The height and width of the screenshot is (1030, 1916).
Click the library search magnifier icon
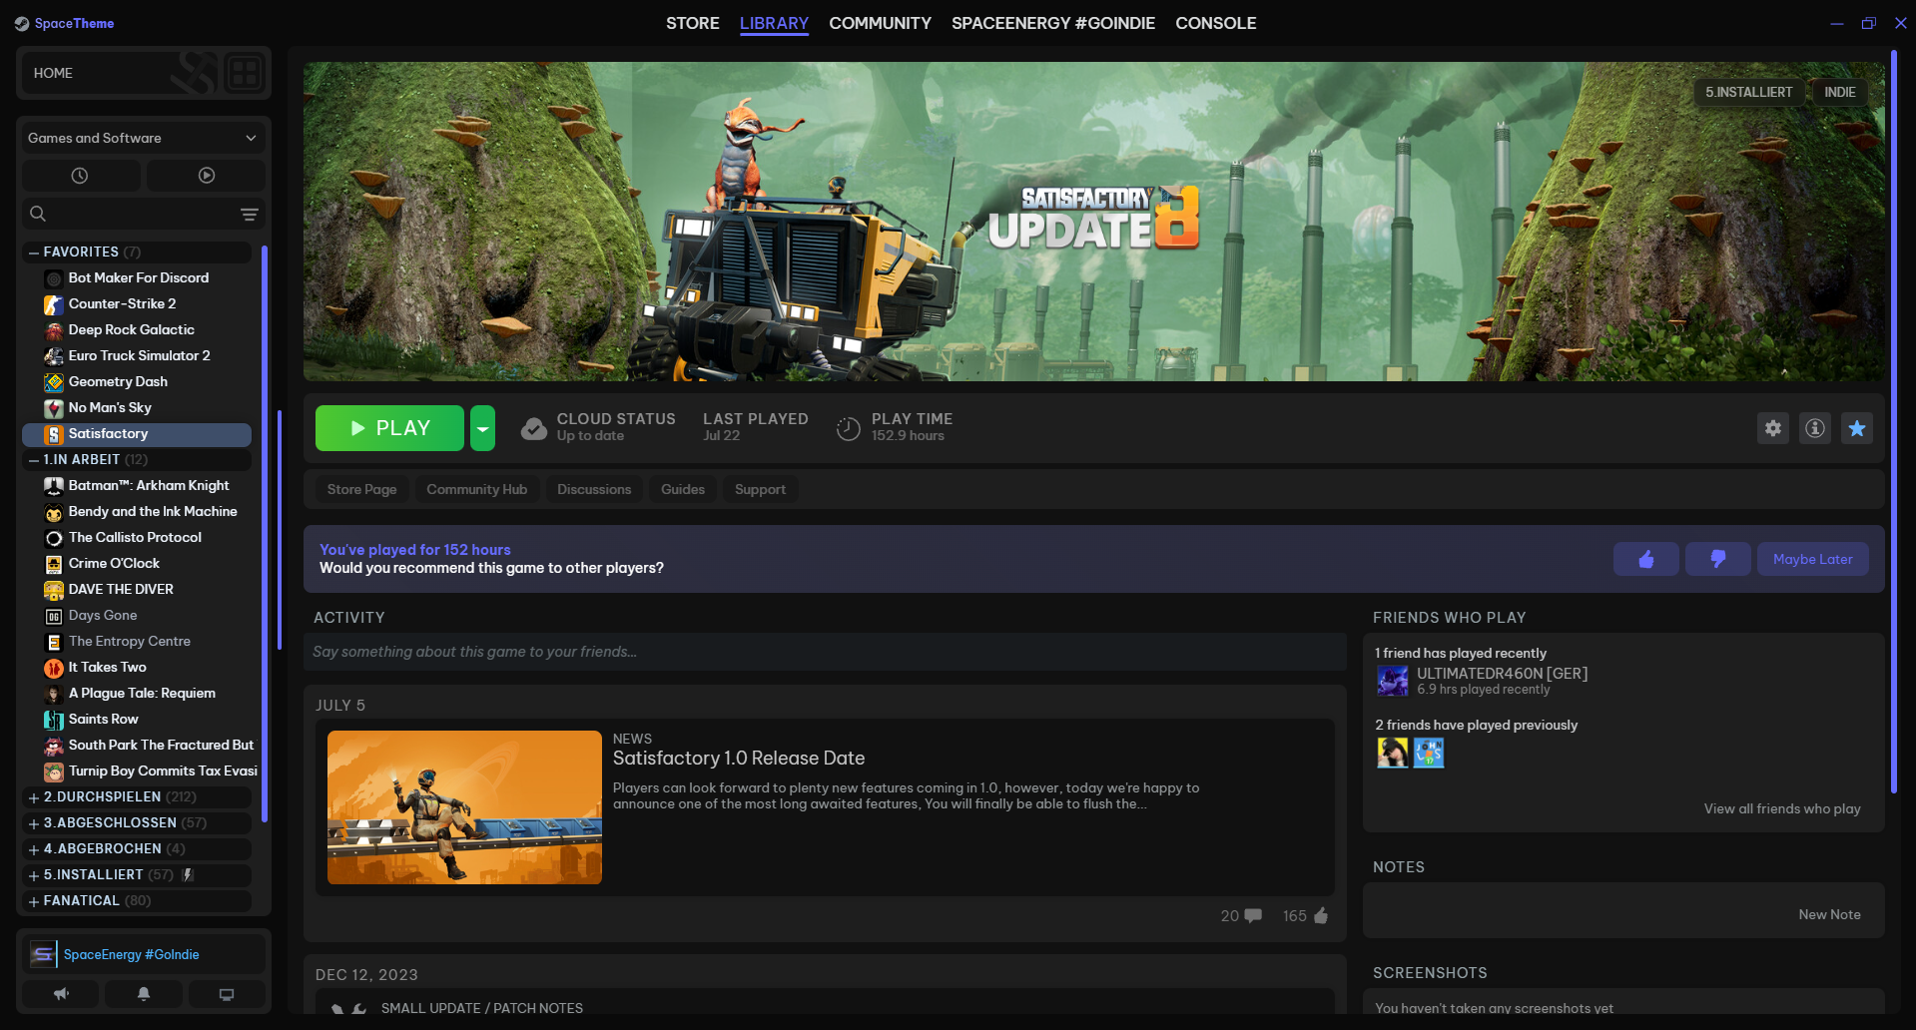38,214
